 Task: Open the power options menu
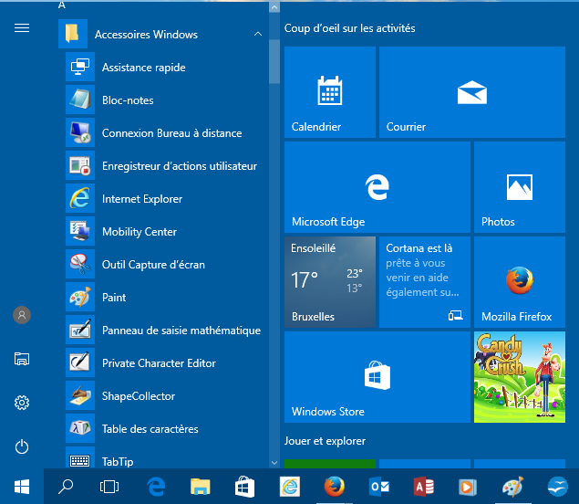(x=22, y=446)
